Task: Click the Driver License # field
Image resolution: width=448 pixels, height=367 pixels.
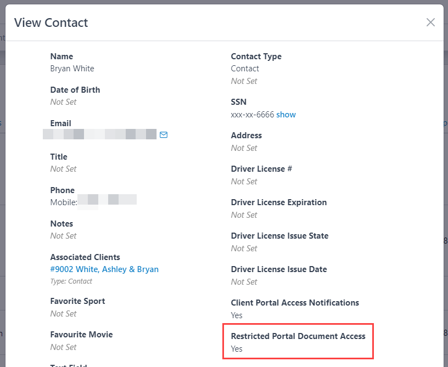Action: [261, 168]
